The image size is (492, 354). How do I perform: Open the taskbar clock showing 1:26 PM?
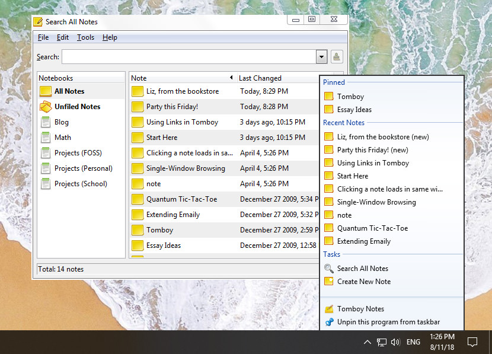pyautogui.click(x=442, y=342)
